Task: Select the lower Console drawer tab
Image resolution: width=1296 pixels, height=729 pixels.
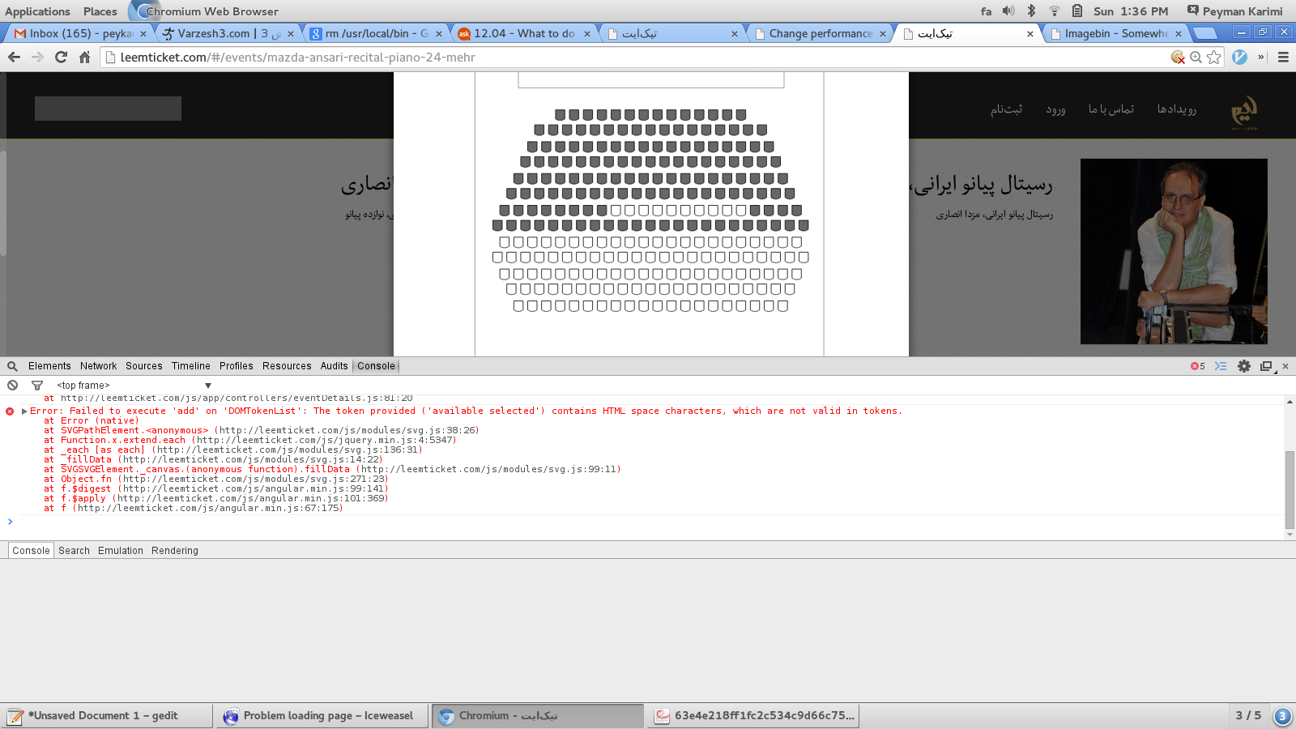Action: coord(32,551)
